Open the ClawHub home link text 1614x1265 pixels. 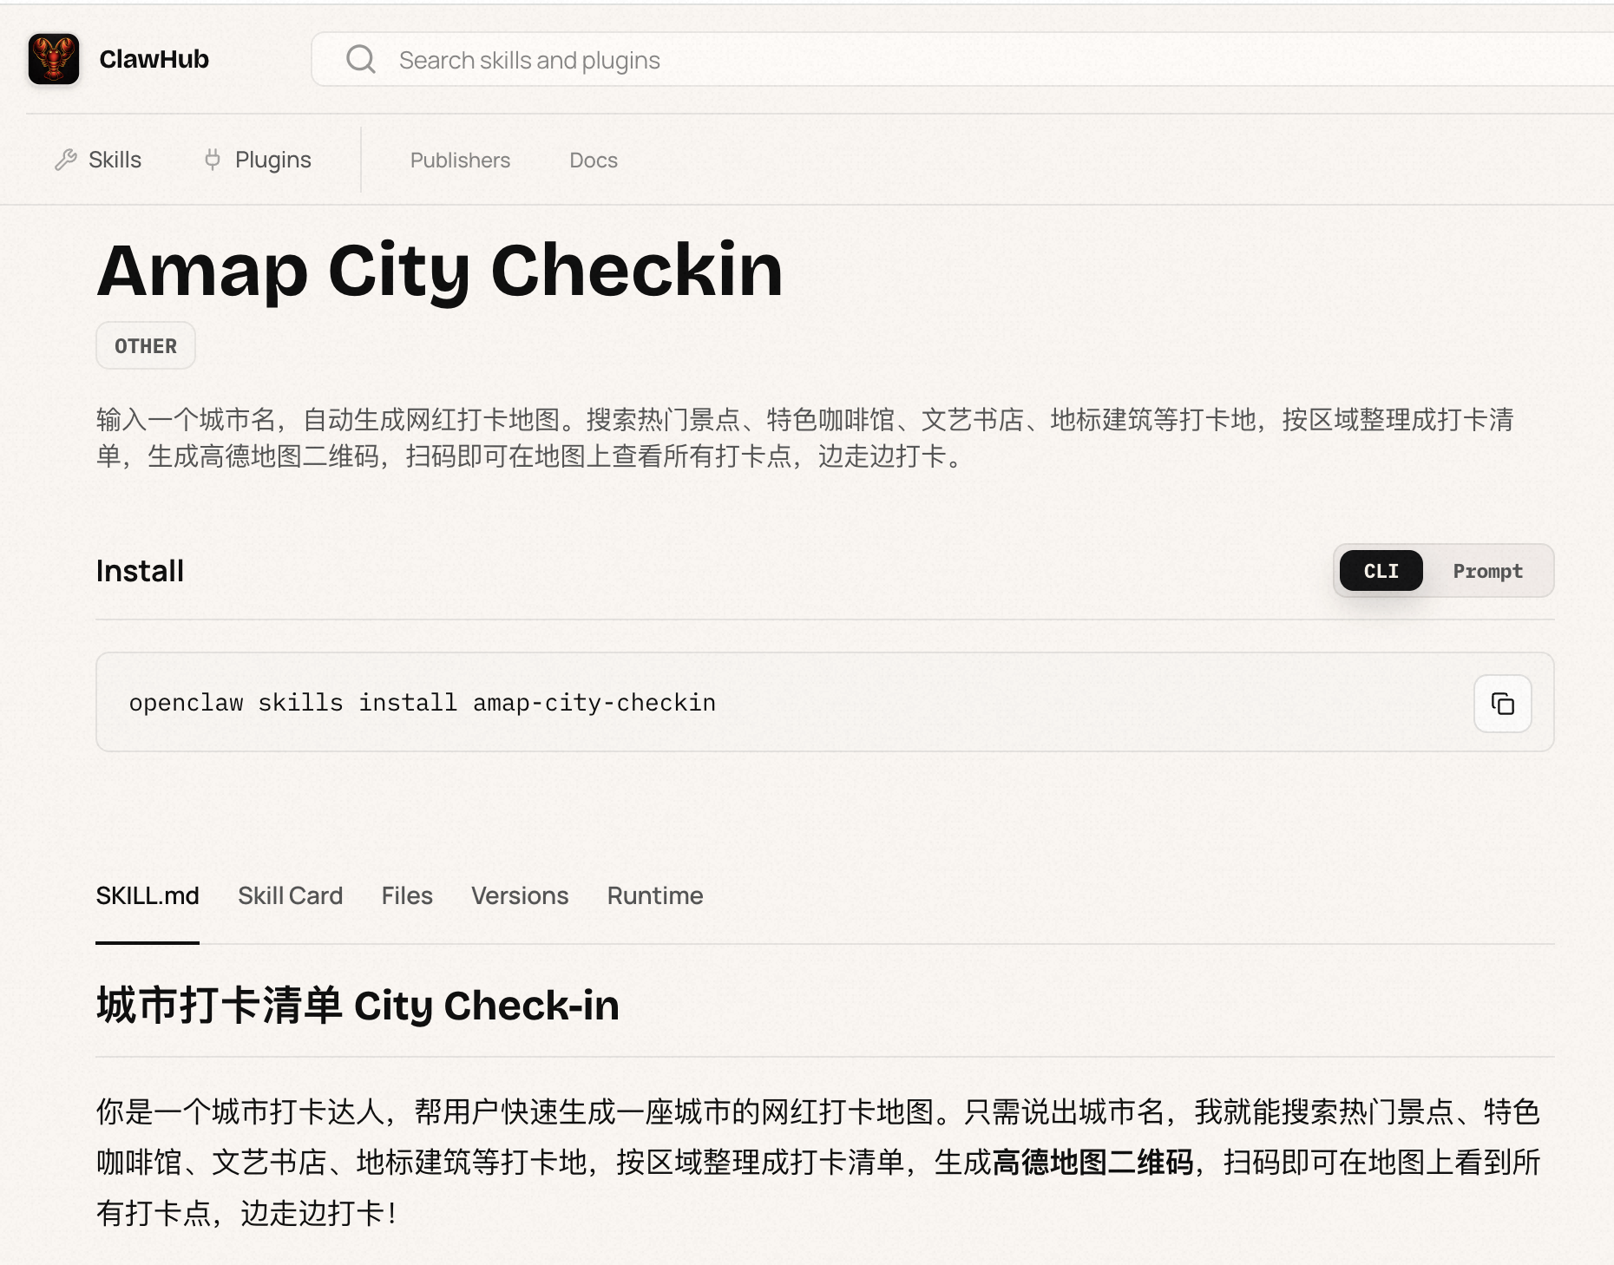click(154, 59)
